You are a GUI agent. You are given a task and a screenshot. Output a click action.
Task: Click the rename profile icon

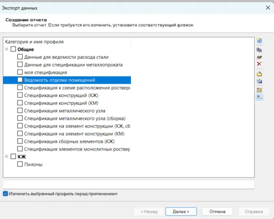point(259,57)
